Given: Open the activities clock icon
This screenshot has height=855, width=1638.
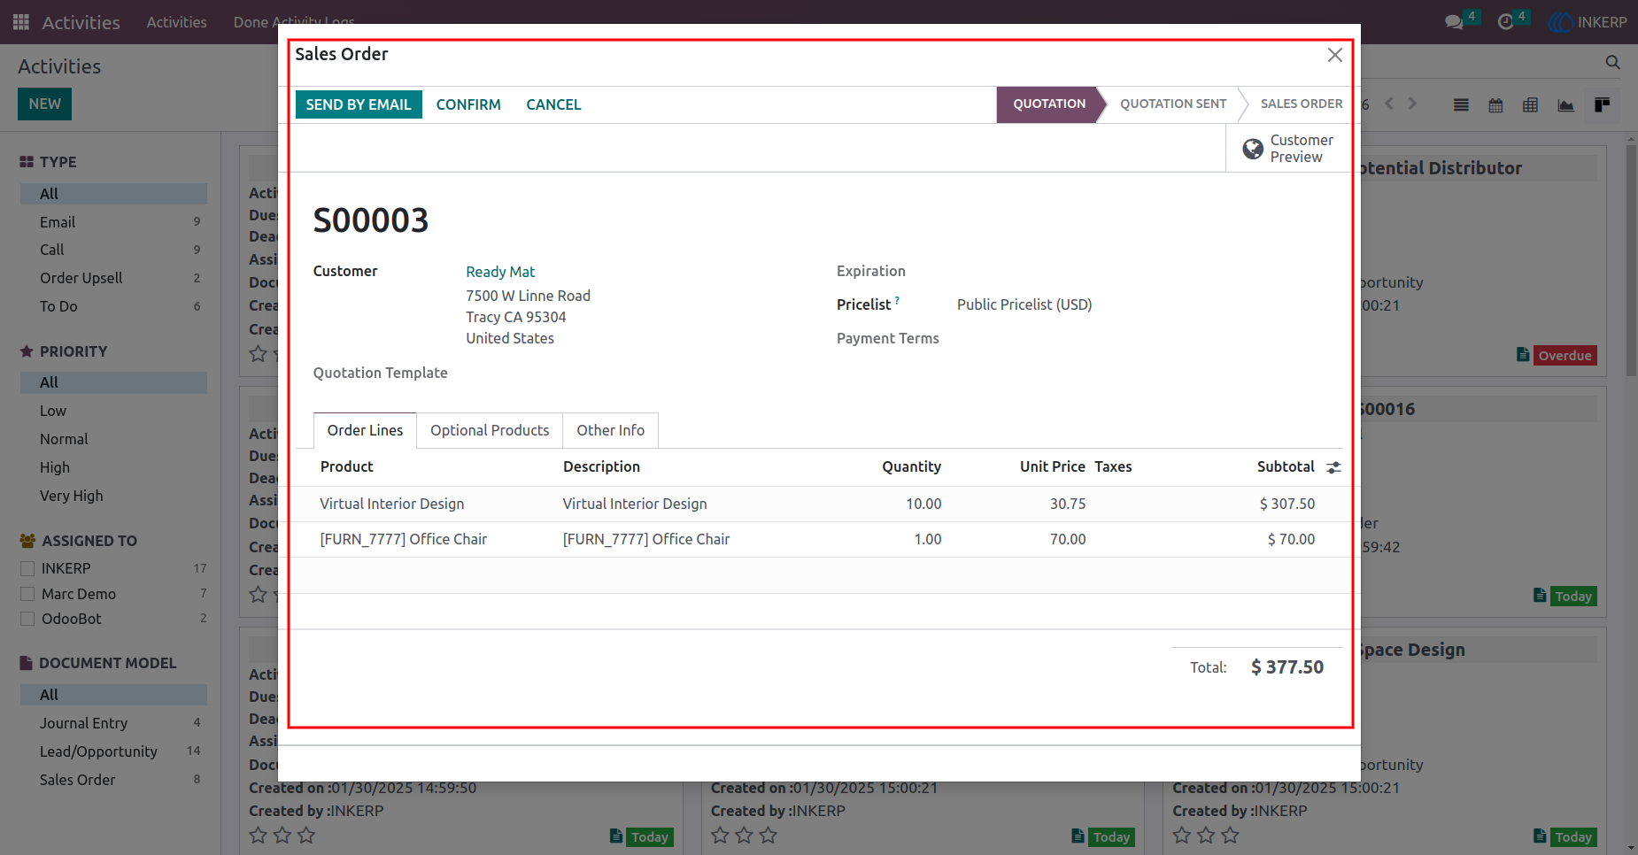Looking at the screenshot, I should pyautogui.click(x=1505, y=22).
